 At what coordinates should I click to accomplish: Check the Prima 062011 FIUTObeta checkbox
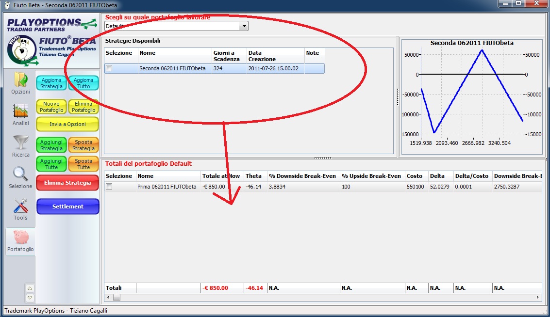tap(109, 187)
